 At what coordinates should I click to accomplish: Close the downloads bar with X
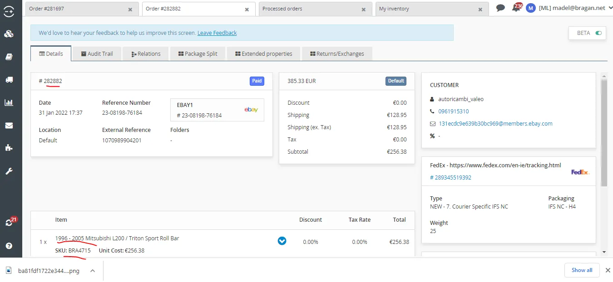coord(608,270)
